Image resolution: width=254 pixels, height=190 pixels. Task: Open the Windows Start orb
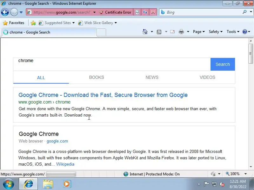tap(9, 184)
